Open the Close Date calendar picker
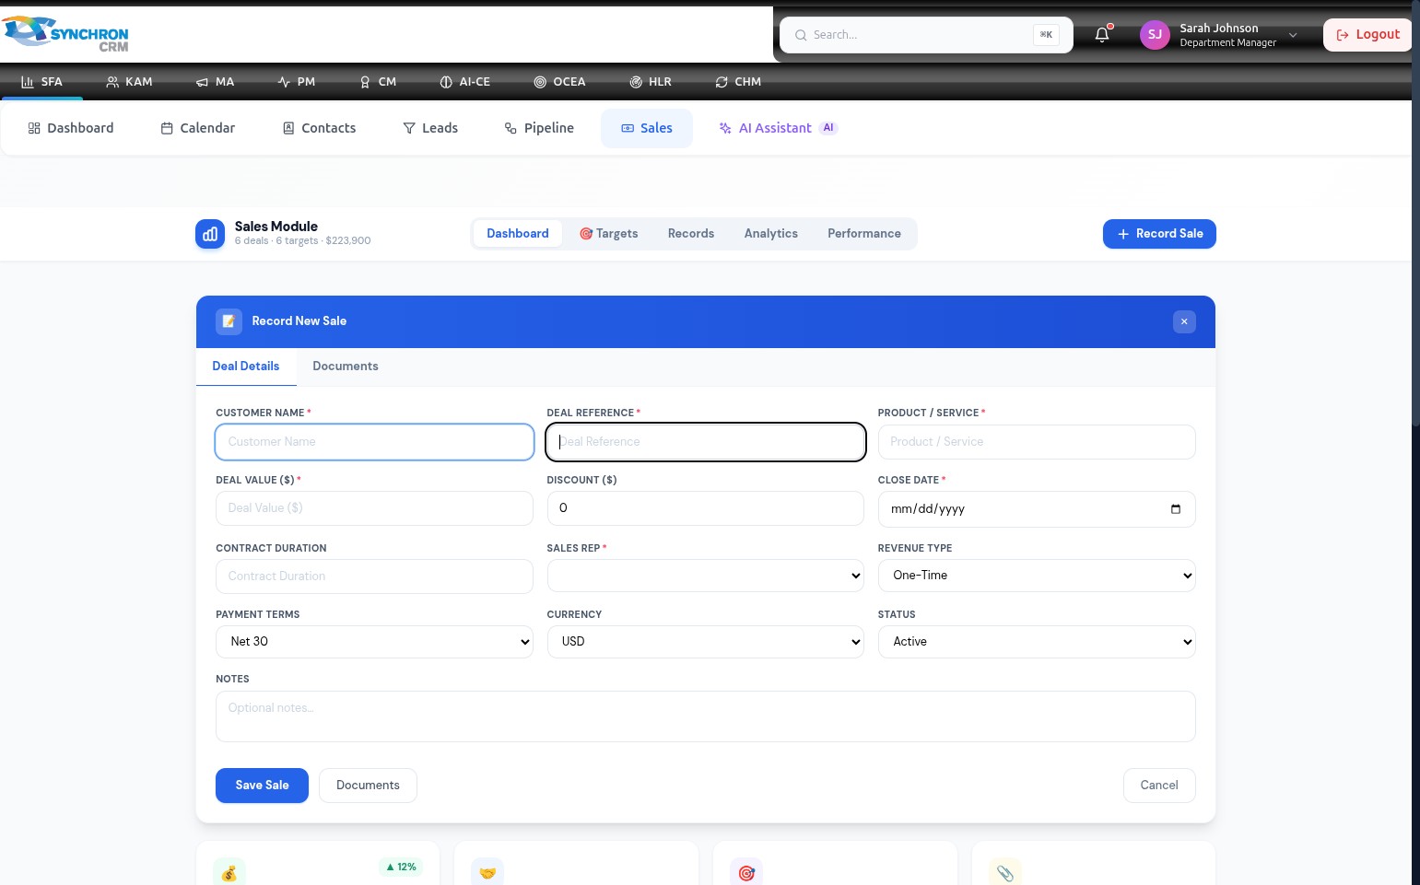Viewport: 1420px width, 885px height. tap(1176, 509)
